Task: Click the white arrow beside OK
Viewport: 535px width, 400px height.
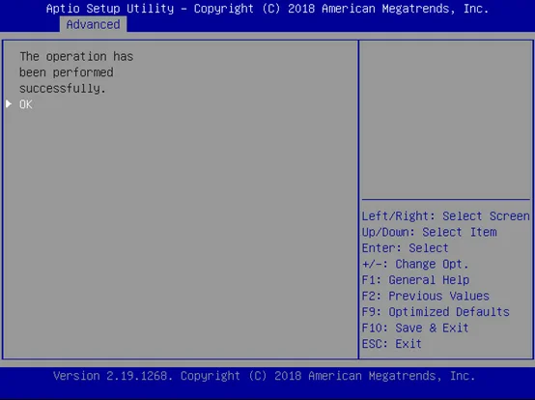Action: pyautogui.click(x=9, y=104)
